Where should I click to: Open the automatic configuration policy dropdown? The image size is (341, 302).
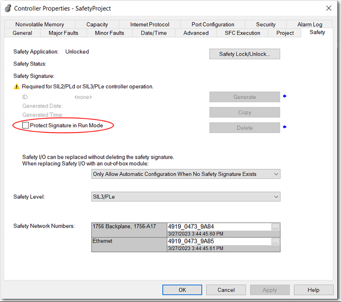point(276,174)
